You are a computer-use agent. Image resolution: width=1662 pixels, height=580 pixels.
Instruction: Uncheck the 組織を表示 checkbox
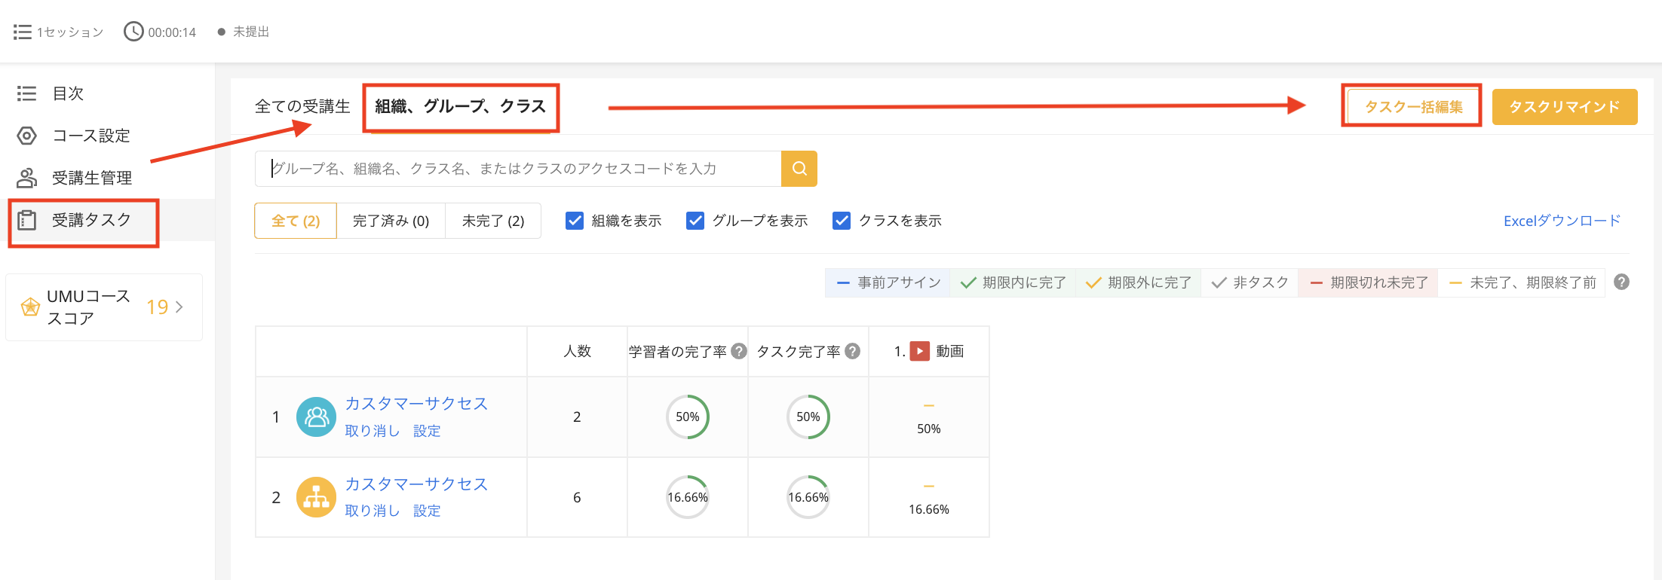point(575,221)
